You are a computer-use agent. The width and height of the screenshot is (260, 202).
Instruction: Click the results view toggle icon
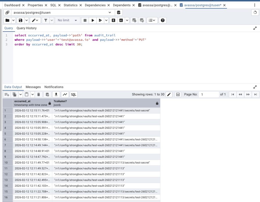(x=178, y=95)
